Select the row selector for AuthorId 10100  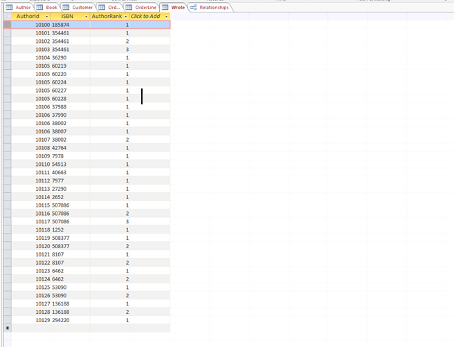(7, 25)
